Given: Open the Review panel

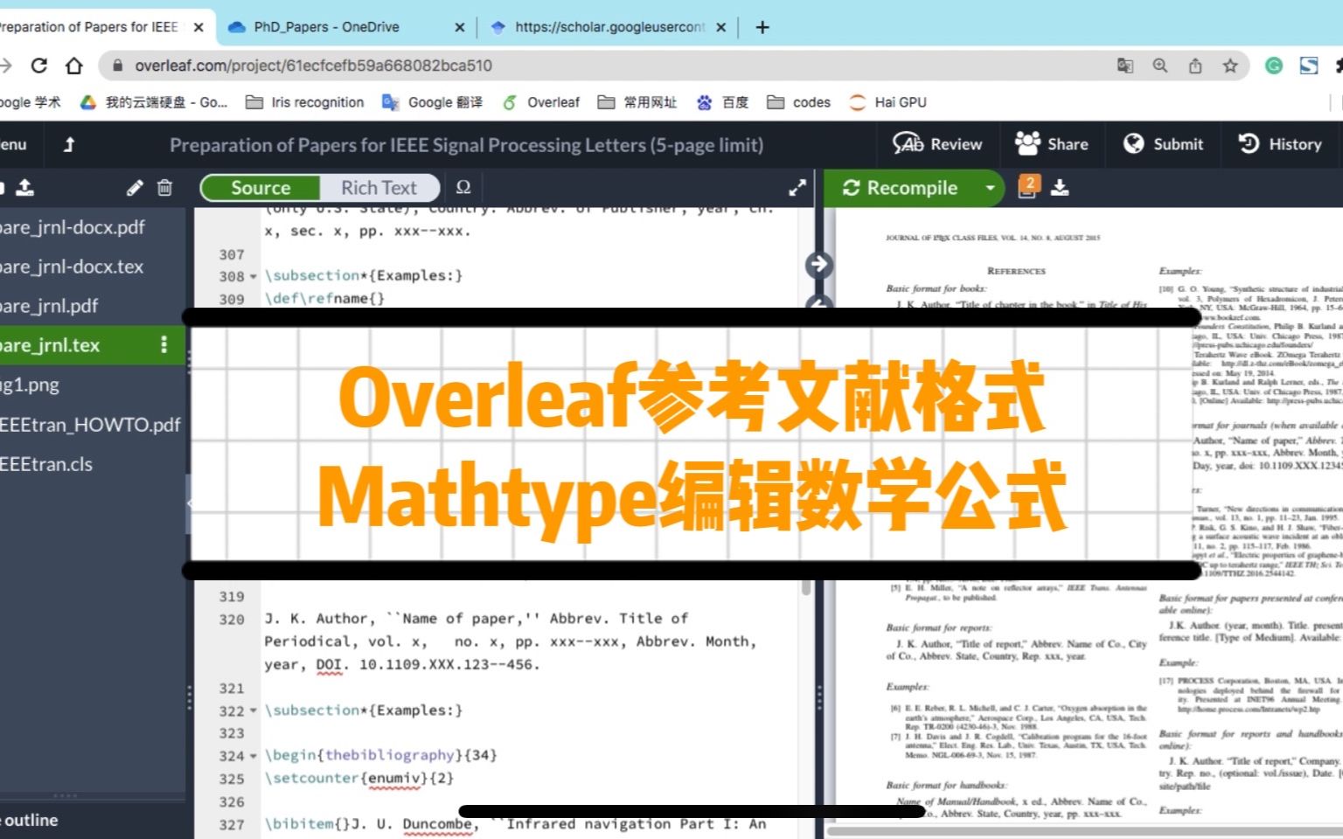Looking at the screenshot, I should coord(937,144).
